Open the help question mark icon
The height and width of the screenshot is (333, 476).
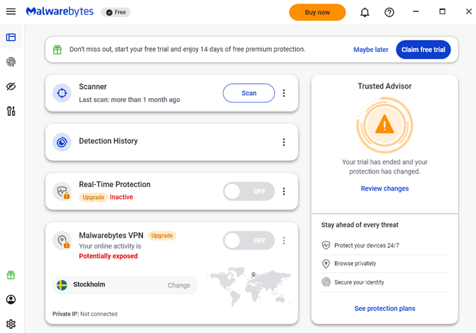coord(389,13)
